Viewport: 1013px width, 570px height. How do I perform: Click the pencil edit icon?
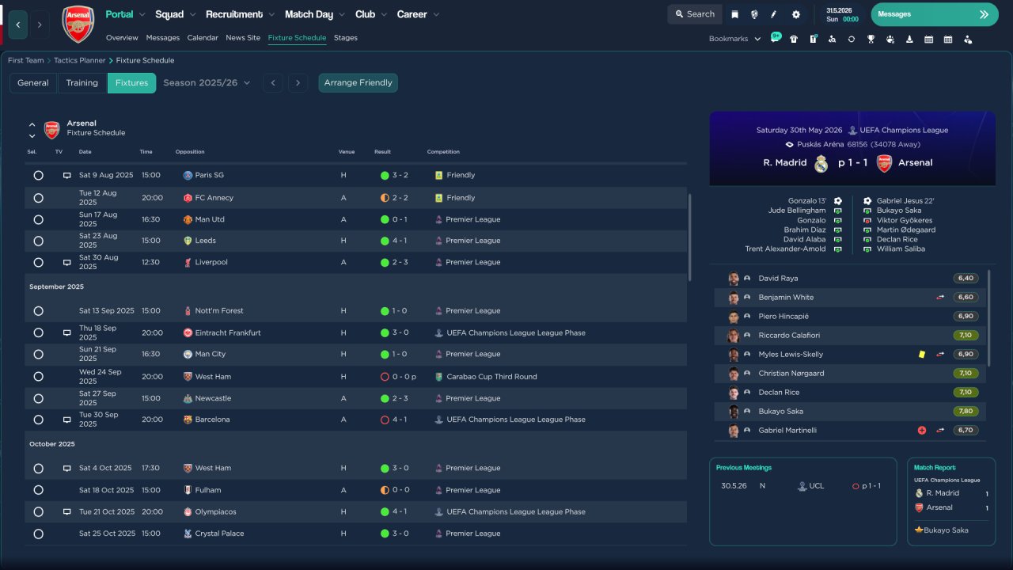[774, 14]
